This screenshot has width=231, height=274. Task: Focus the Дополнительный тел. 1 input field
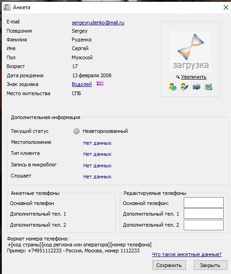[x=203, y=213]
